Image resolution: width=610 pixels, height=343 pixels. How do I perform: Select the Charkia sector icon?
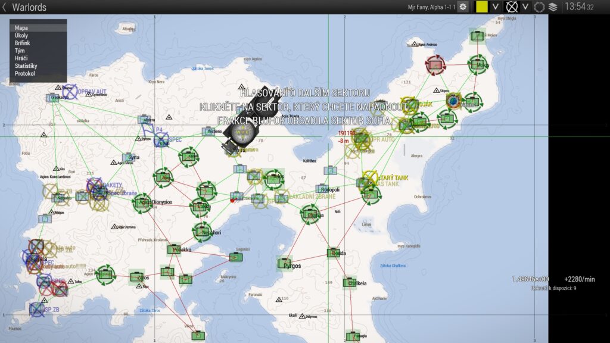coord(310,214)
